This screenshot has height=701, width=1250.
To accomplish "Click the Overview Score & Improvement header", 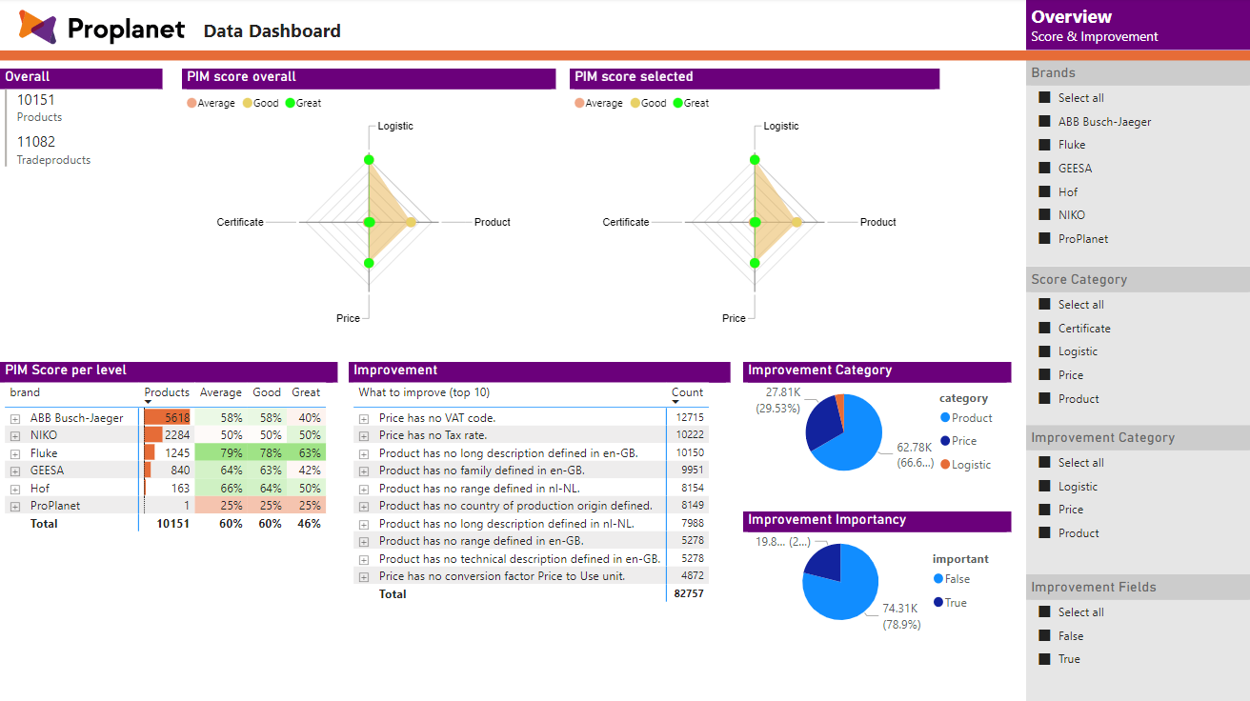I will (1138, 25).
